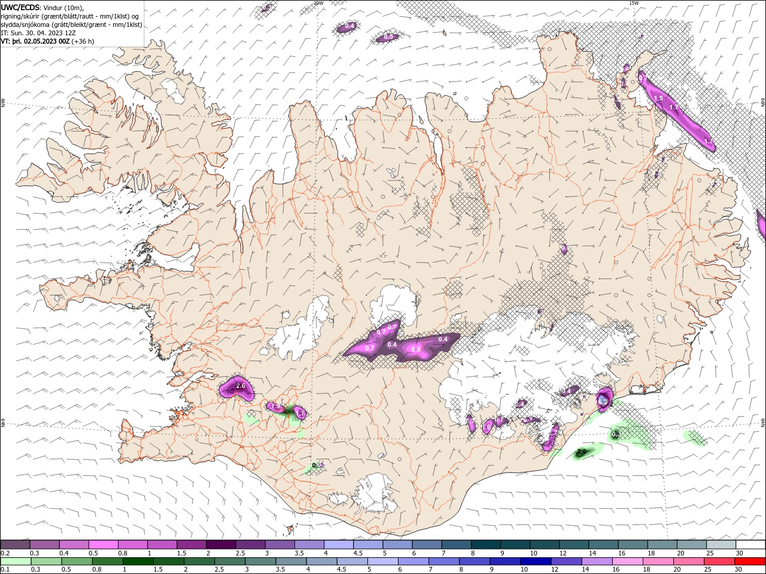Click the '15W' longitude label
This screenshot has height=574, width=766.
point(634,3)
